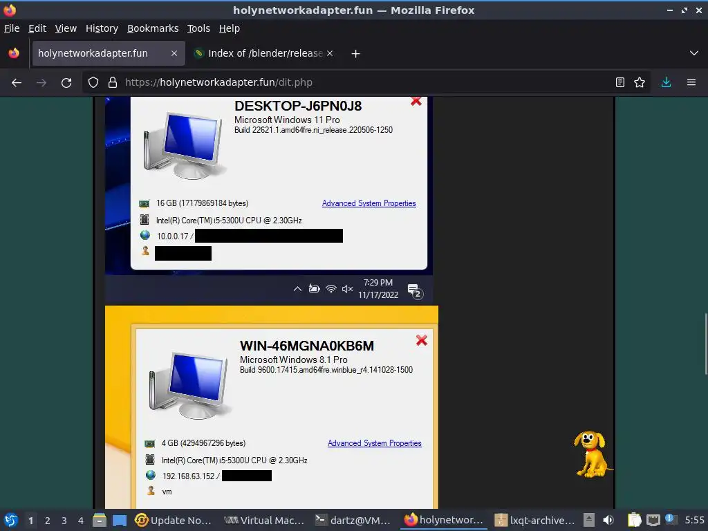Image resolution: width=708 pixels, height=531 pixels.
Task: Switch to Index of /blender/release tab
Action: tap(265, 53)
